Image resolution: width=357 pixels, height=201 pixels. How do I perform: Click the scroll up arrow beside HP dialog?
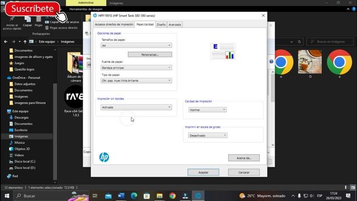click(x=273, y=72)
